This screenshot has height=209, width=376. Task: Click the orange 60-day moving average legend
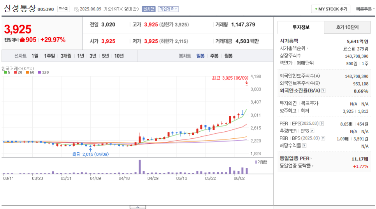tap(30, 72)
